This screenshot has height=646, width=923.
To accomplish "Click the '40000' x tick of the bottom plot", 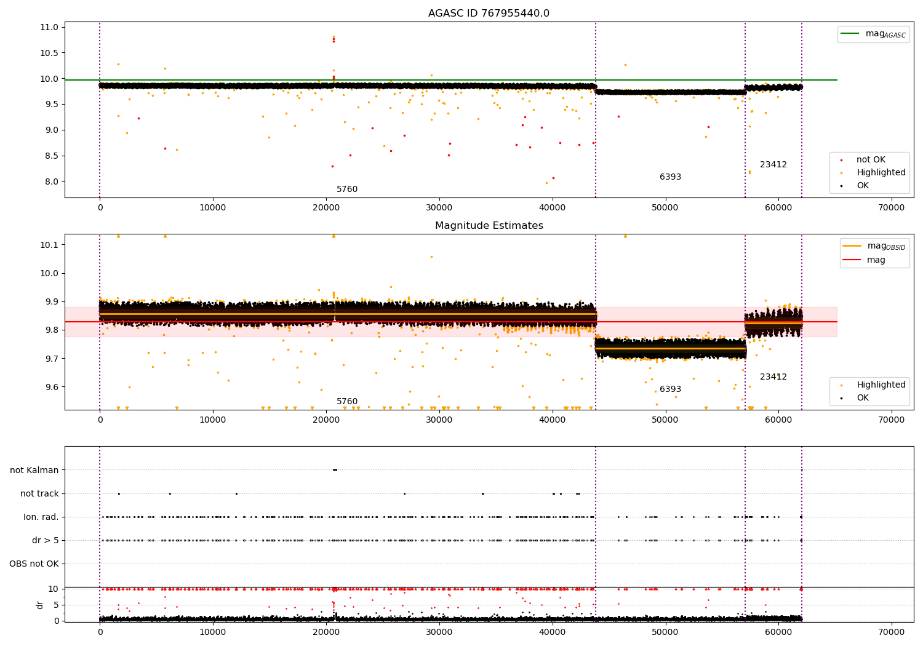I will [x=552, y=632].
